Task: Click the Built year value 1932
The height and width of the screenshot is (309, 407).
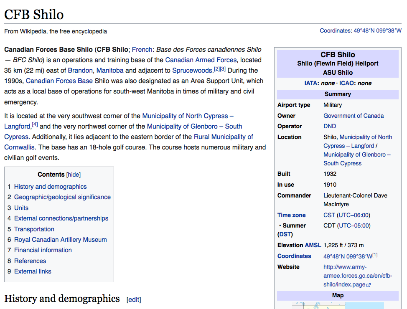Action: coord(330,174)
